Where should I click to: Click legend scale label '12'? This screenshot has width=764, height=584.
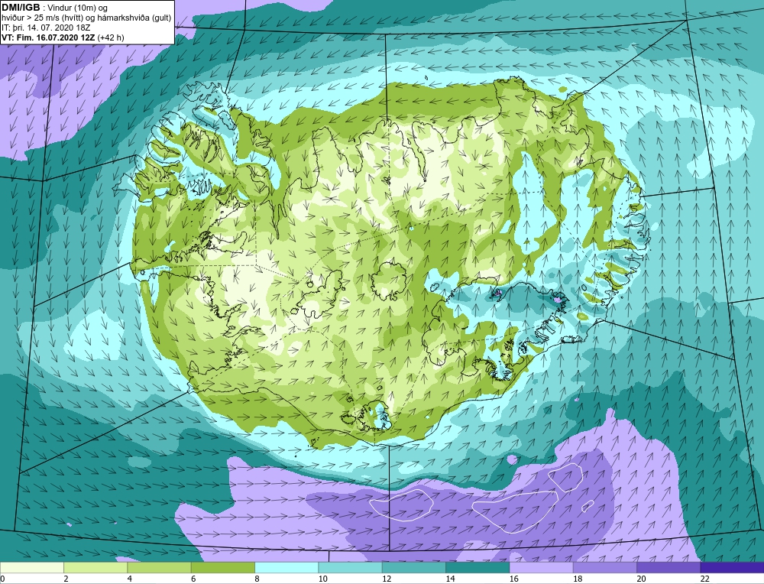click(387, 579)
